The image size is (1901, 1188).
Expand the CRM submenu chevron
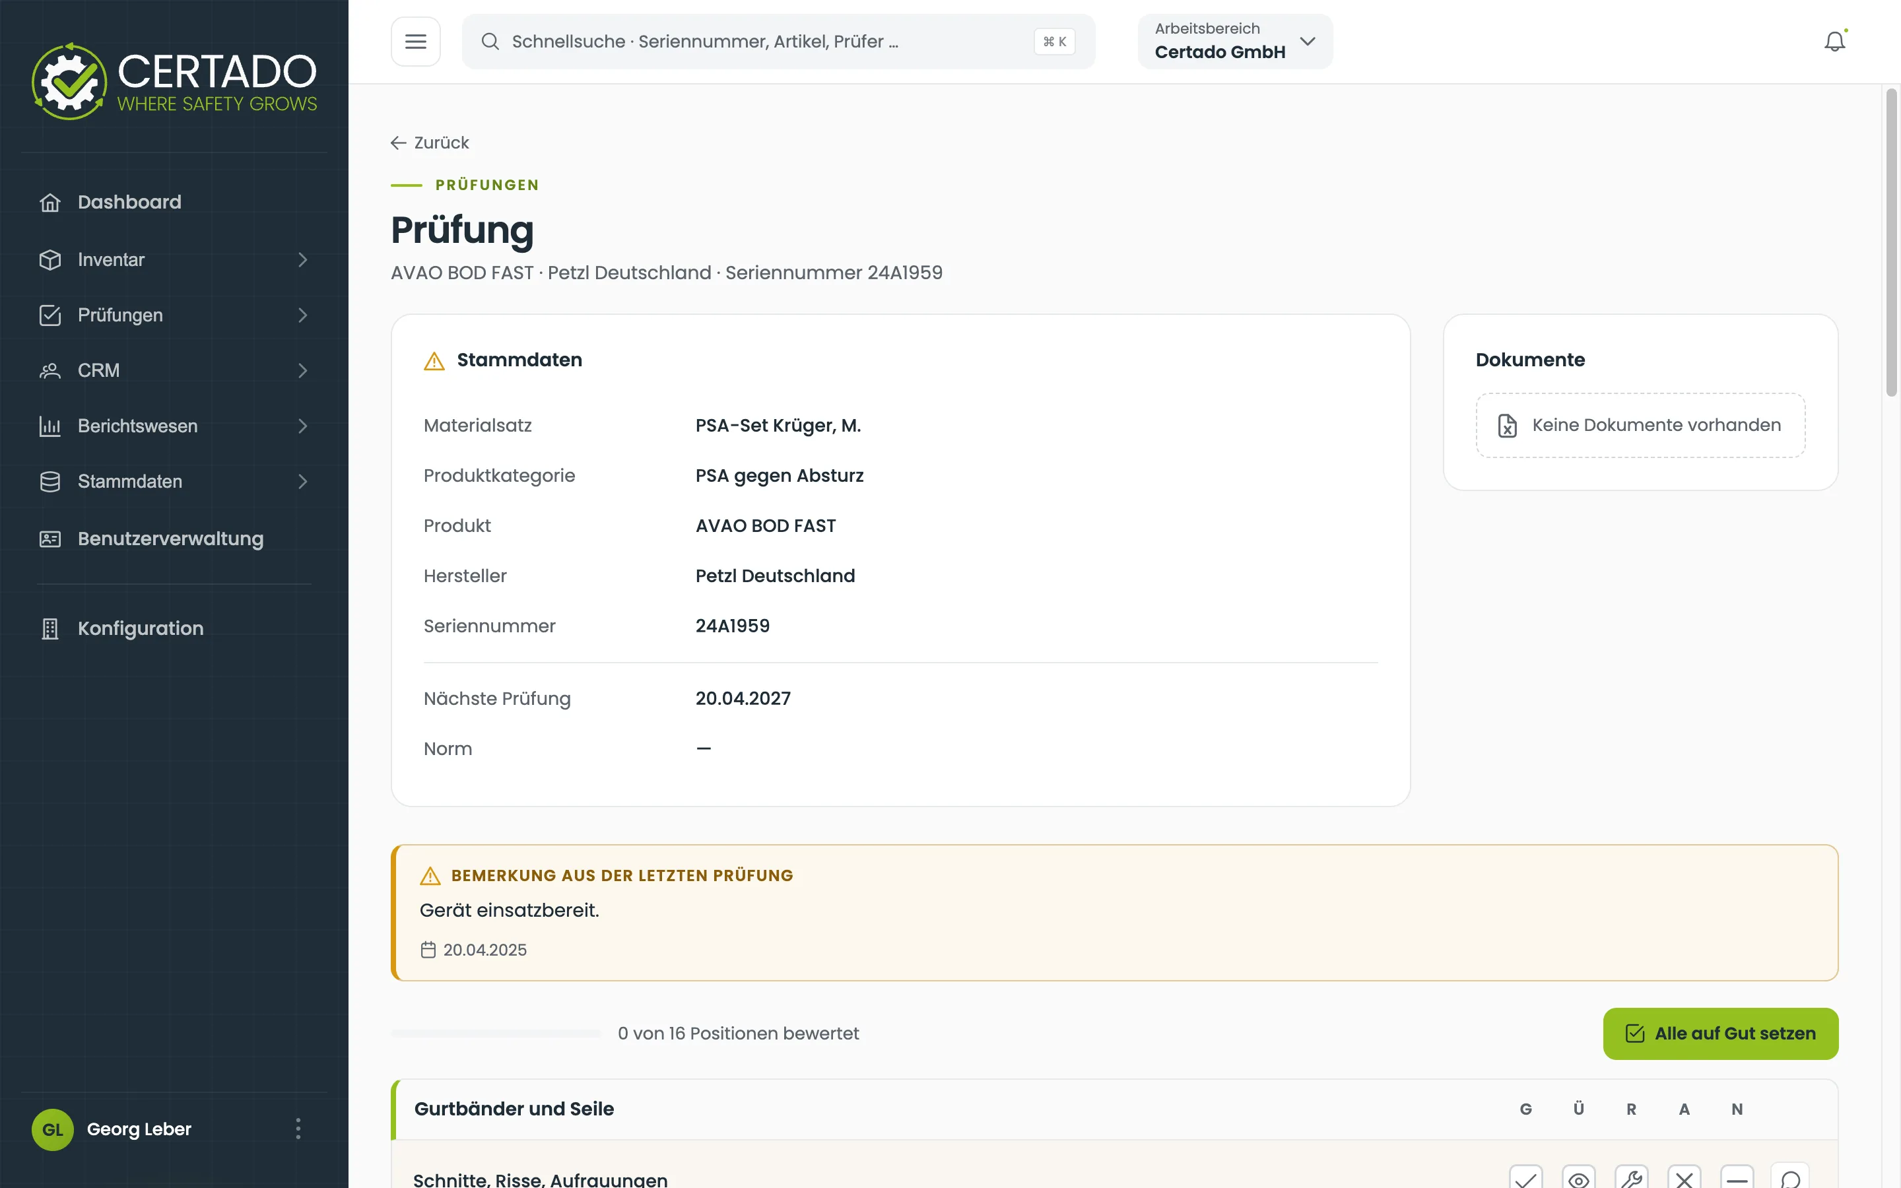[303, 371]
